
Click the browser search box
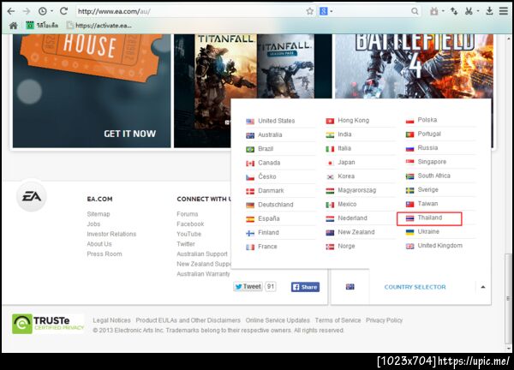tap(371, 11)
